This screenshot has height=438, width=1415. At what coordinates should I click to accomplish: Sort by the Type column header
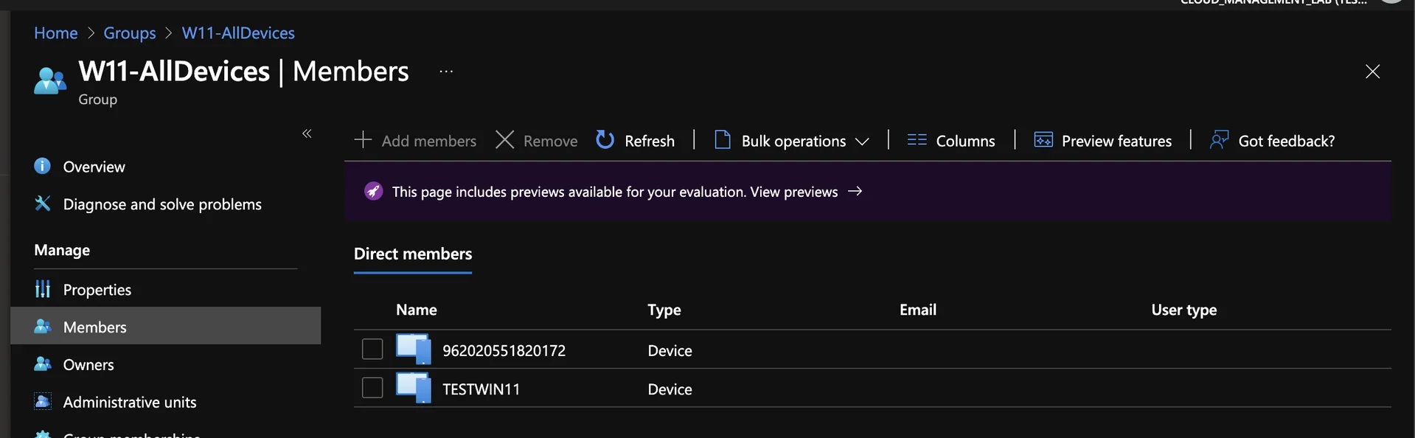tap(664, 310)
